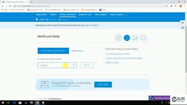The width and height of the screenshot is (187, 105).
Task: Open Cortana search circle on taskbar
Action: pos(8,103)
